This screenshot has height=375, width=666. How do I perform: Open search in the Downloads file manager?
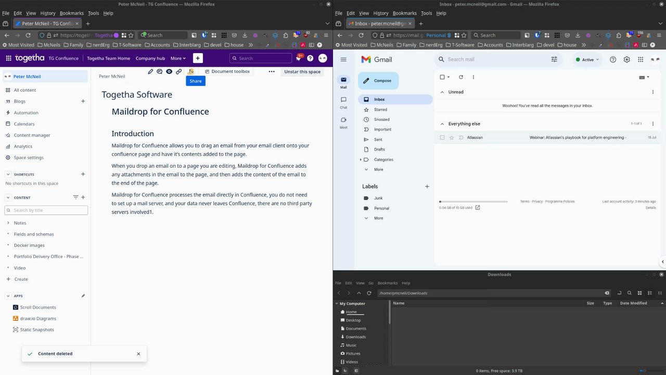coord(630,293)
